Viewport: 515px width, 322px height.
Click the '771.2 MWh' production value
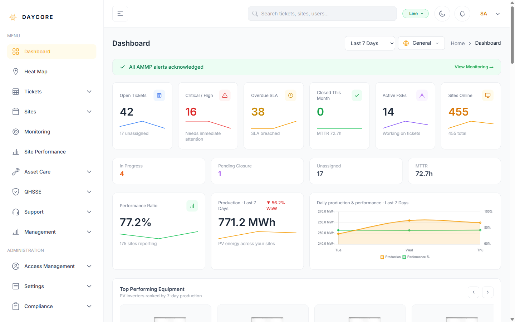pyautogui.click(x=247, y=223)
